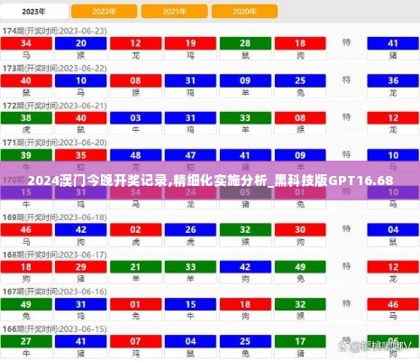Click green ball 27 in draw 166
The height and width of the screenshot is (361, 420).
point(26,341)
